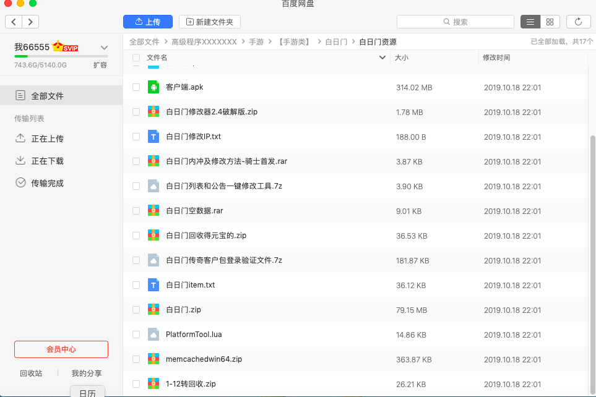This screenshot has width=596, height=397.
Task: Click the 会员中心 button
Action: pos(61,349)
